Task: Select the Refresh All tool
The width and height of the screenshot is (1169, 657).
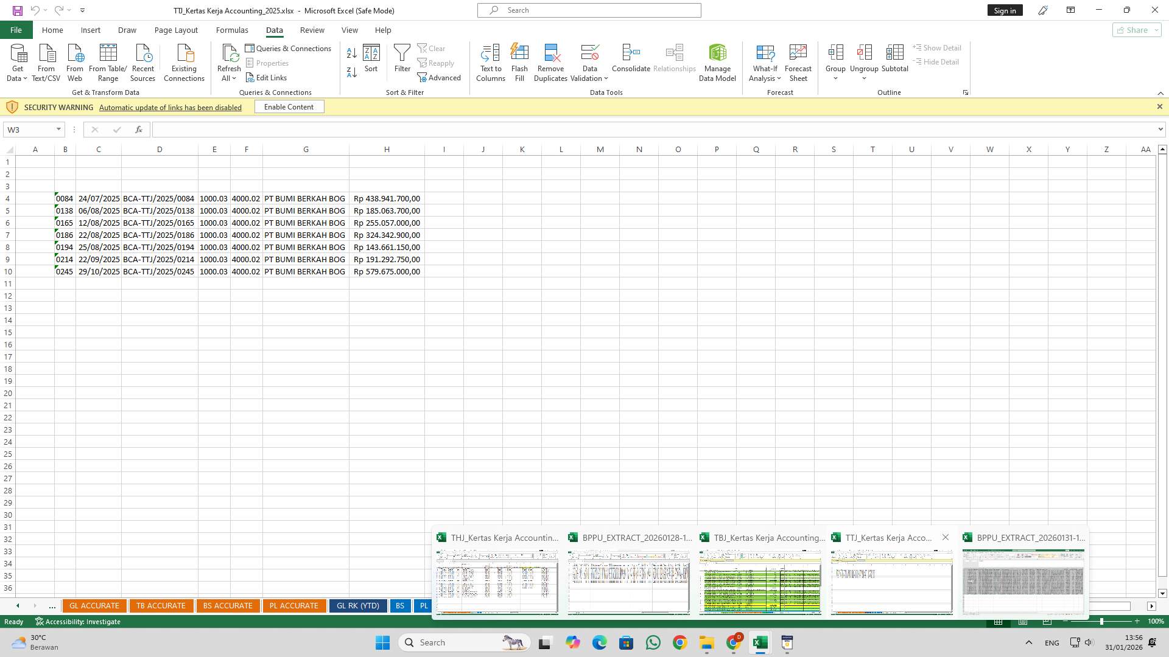Action: pyautogui.click(x=229, y=61)
